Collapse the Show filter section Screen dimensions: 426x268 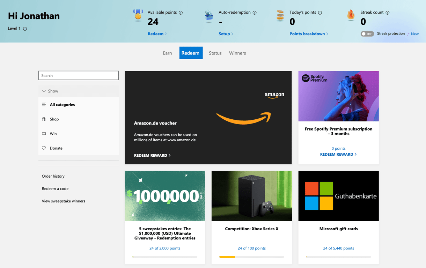[79, 91]
